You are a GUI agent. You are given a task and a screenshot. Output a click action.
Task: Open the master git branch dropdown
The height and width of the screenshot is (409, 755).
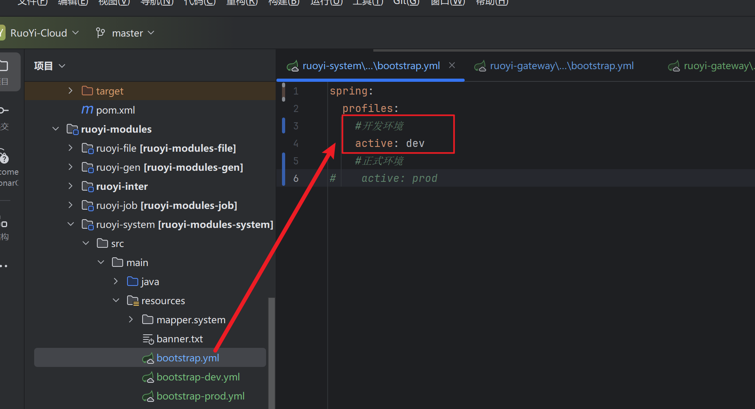pos(133,33)
